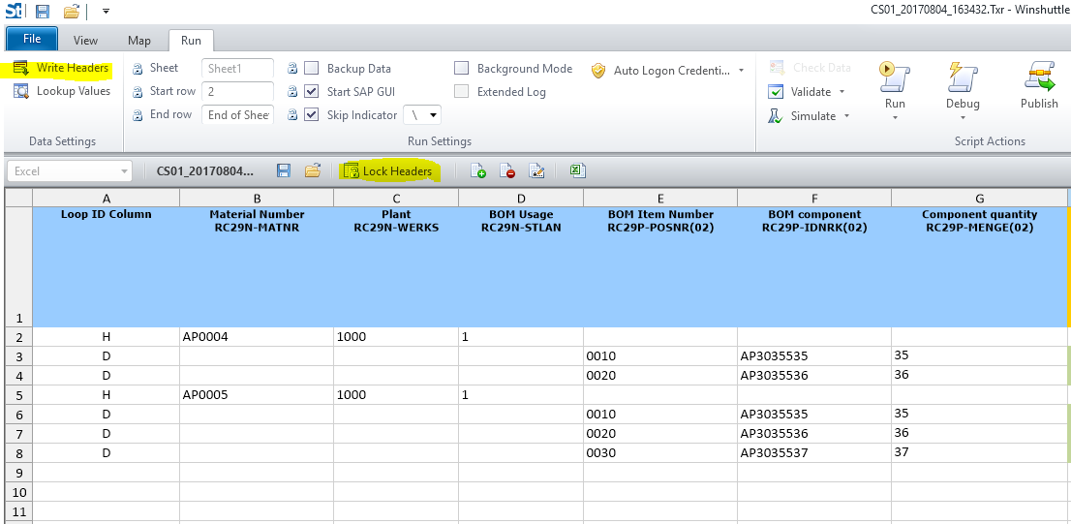
Task: Click the Validate button
Action: tap(811, 92)
